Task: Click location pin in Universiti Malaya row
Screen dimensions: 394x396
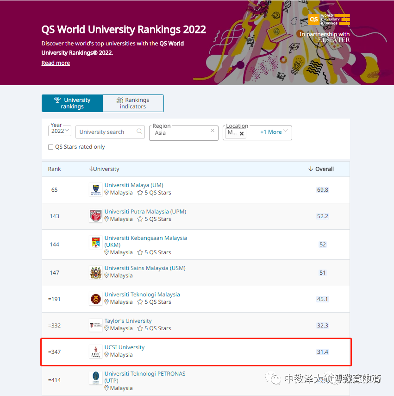Action: coord(106,193)
